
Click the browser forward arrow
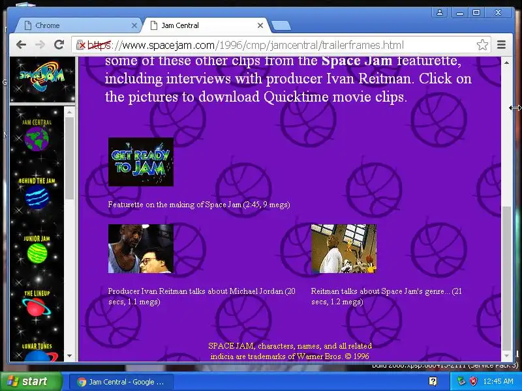40,44
